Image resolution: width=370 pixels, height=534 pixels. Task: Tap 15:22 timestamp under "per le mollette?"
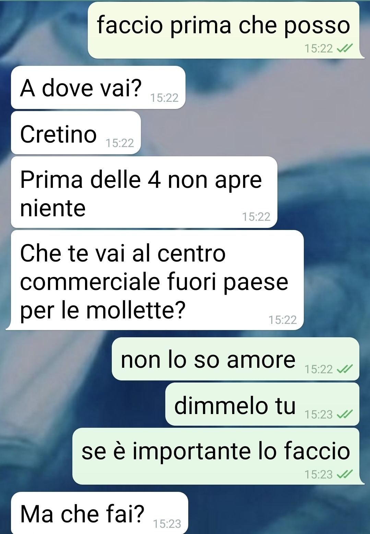[x=283, y=320]
